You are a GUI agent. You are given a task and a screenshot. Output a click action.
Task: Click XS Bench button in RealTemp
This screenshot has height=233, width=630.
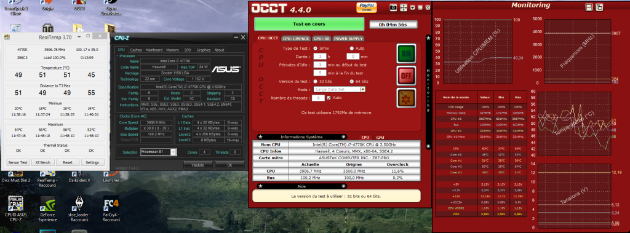pos(43,162)
